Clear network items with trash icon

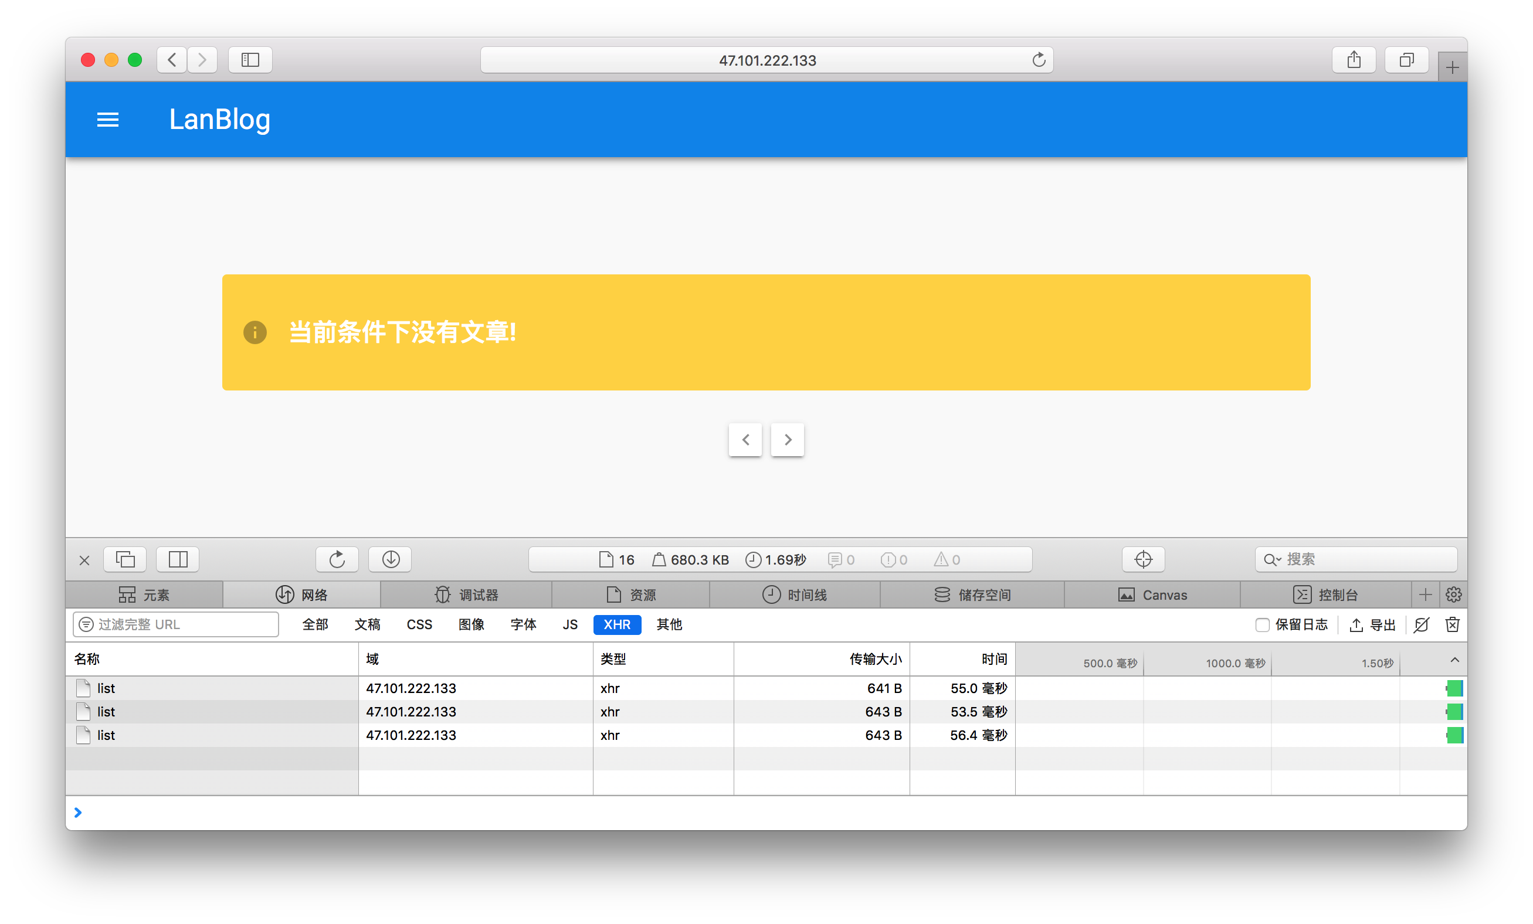click(1452, 624)
